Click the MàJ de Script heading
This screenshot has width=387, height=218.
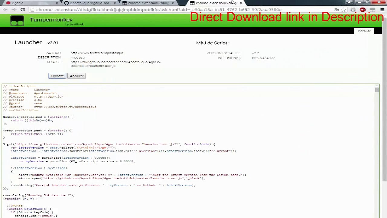coord(213,43)
